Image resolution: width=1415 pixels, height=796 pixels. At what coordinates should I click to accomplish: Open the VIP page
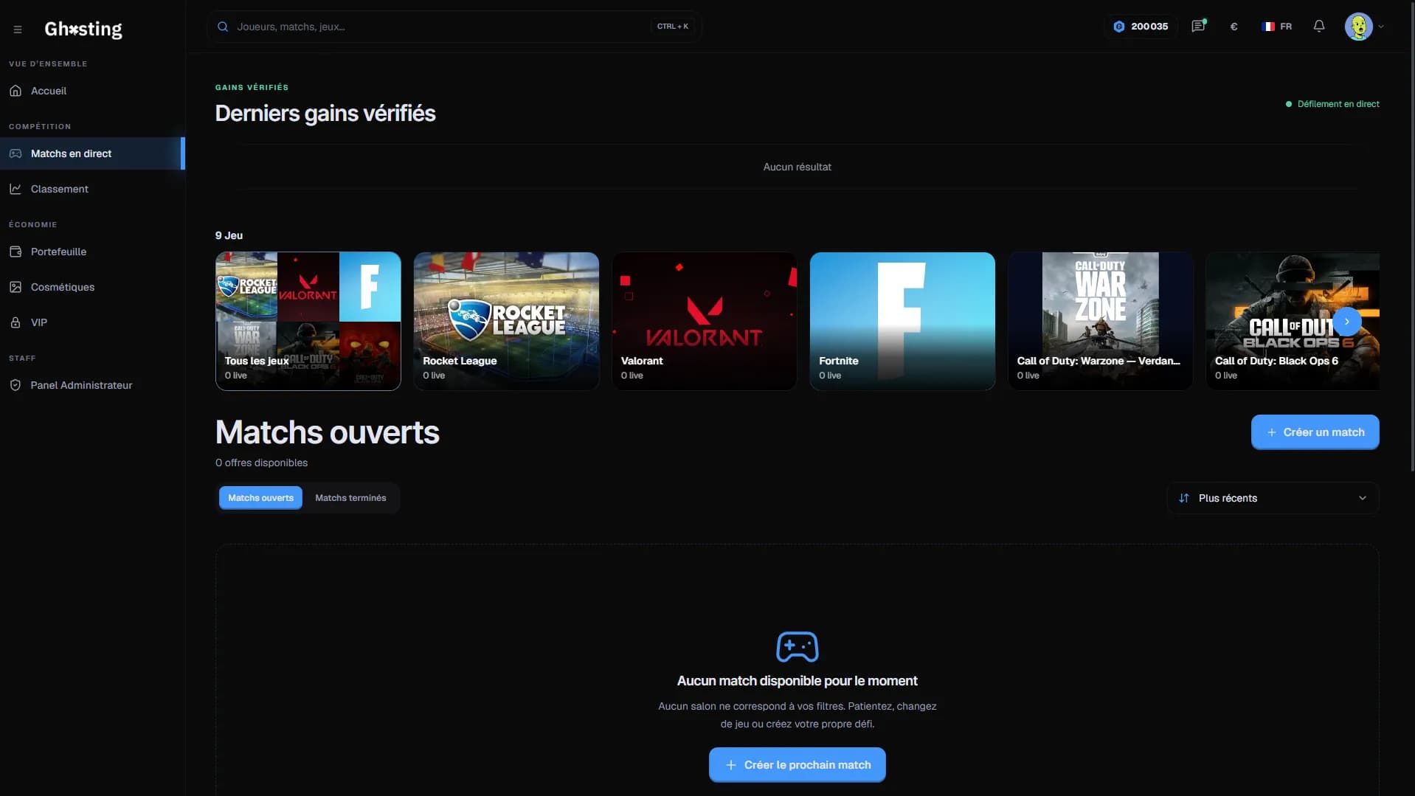(92, 322)
